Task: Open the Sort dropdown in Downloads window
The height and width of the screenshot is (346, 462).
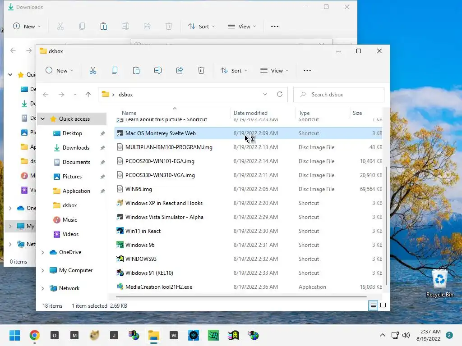Action: pos(202,27)
